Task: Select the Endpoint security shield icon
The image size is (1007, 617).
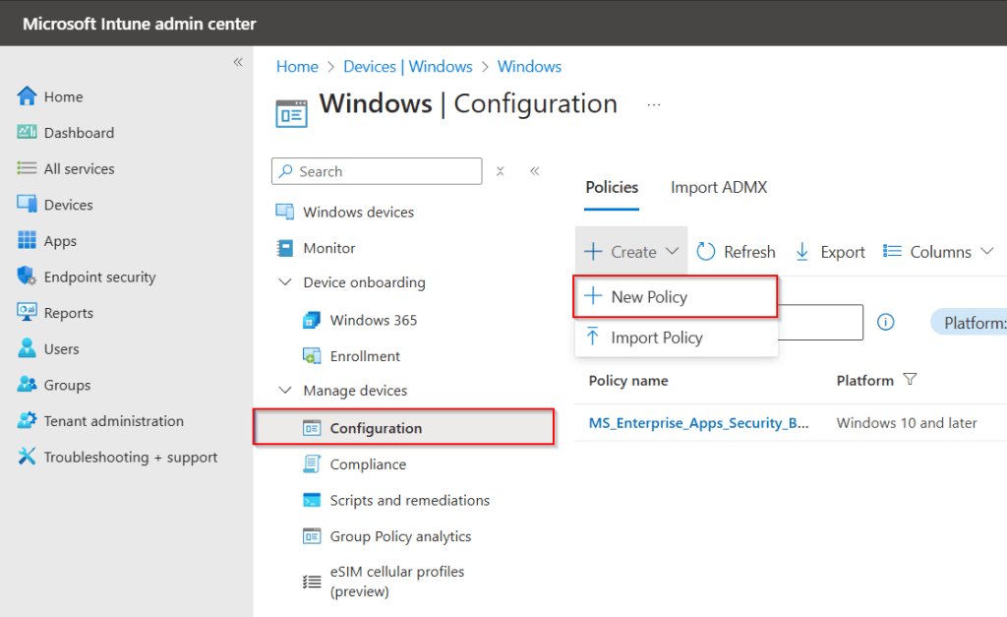Action: pos(27,277)
